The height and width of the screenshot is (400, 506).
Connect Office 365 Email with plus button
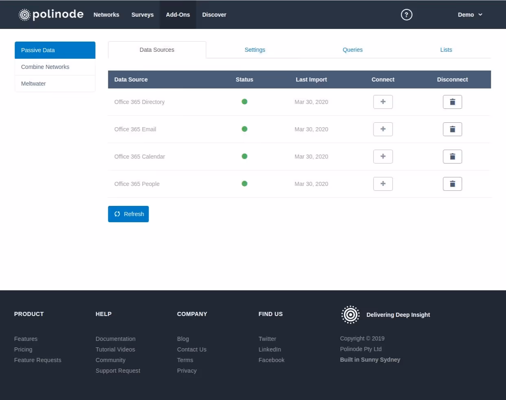click(x=383, y=129)
